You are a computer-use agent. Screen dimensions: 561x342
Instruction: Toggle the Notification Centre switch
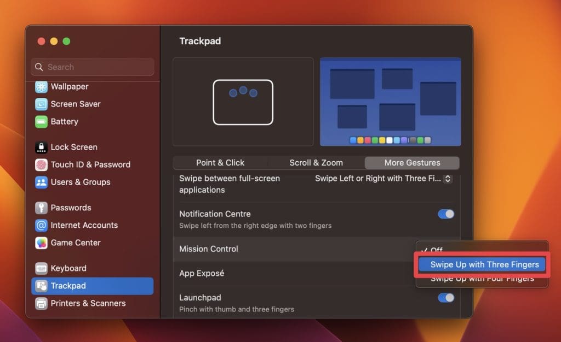tap(446, 214)
